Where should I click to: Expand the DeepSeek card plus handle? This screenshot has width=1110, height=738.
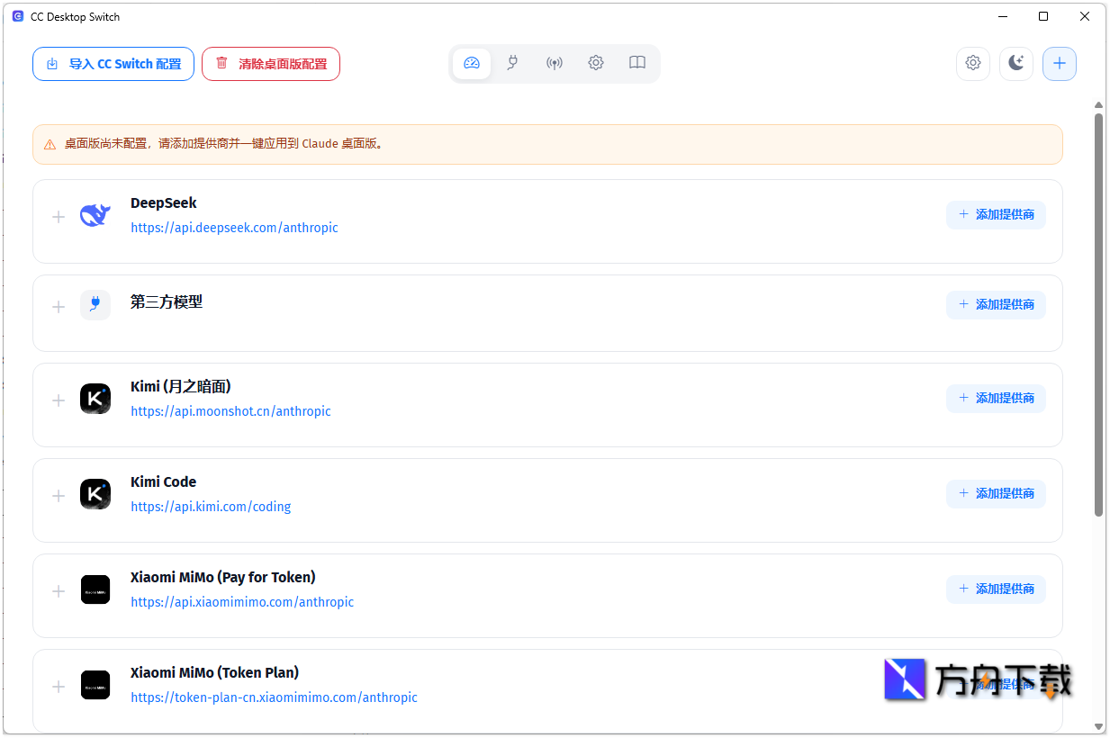click(59, 217)
